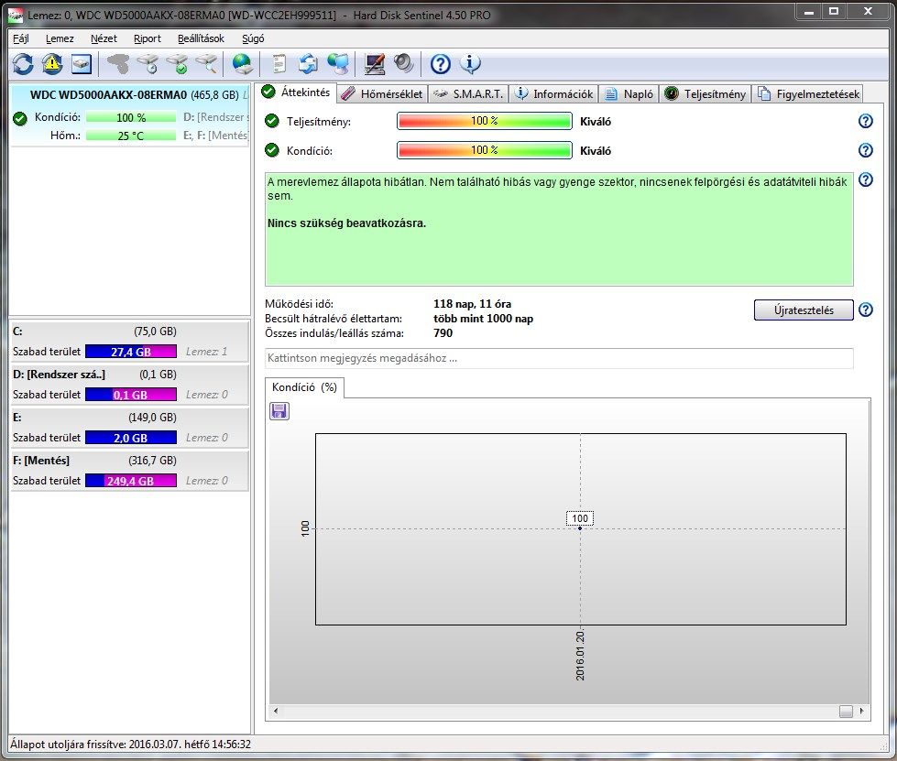Click the globe with monitor network icon

click(338, 63)
